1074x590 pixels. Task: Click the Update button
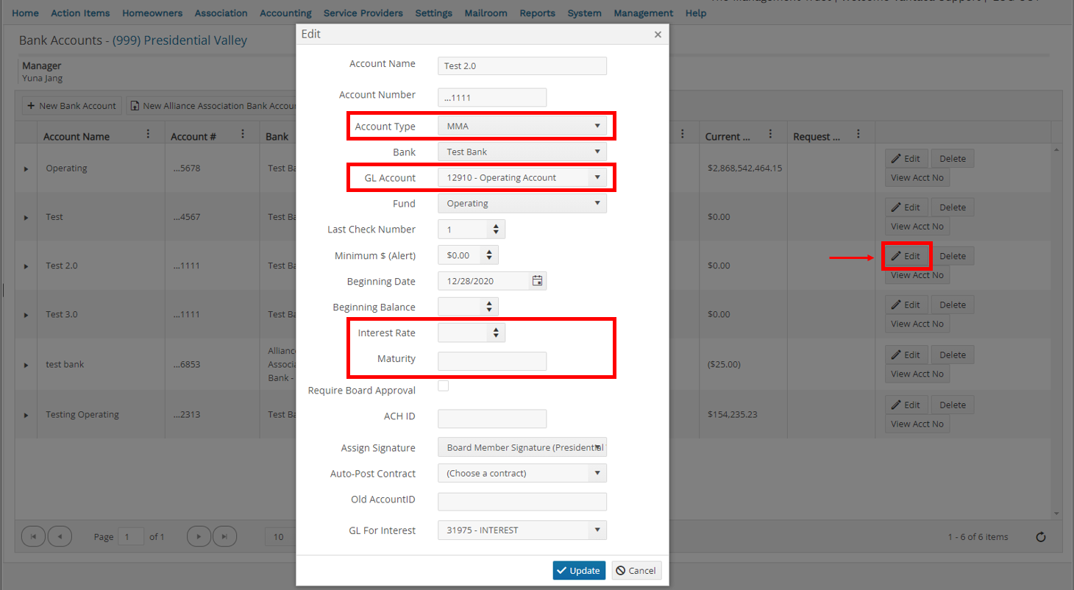579,570
